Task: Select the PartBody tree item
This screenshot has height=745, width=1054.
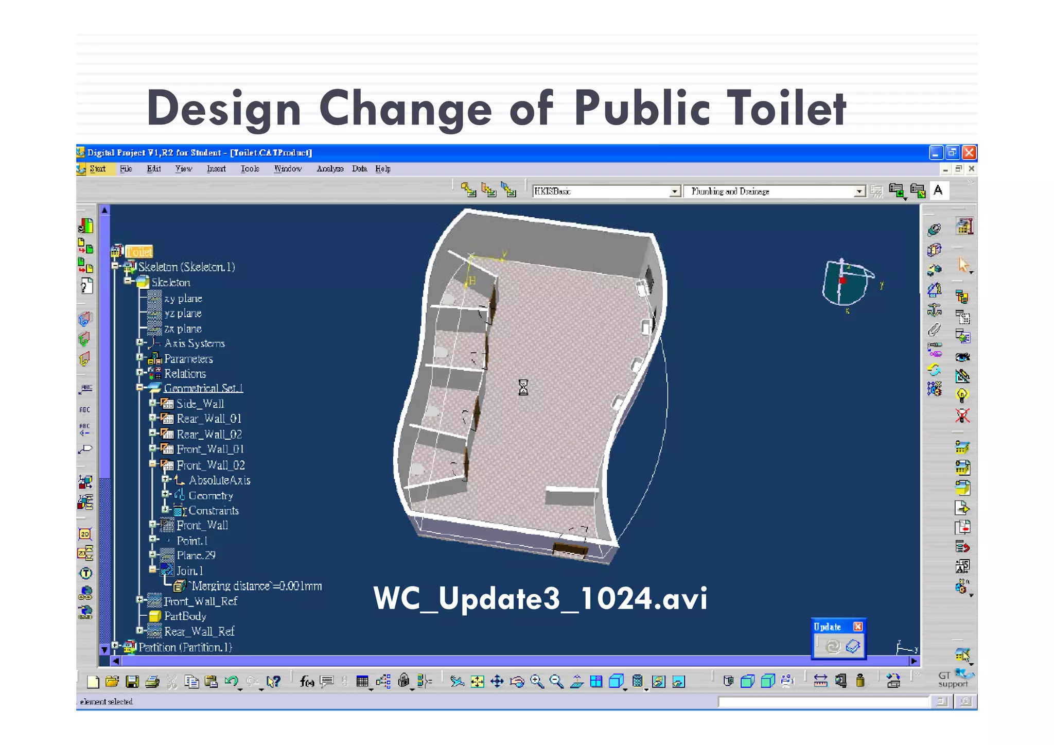Action: pyautogui.click(x=185, y=616)
